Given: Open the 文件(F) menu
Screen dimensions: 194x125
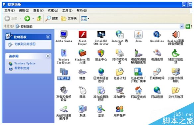Looking at the screenshot, I should click(10, 11).
